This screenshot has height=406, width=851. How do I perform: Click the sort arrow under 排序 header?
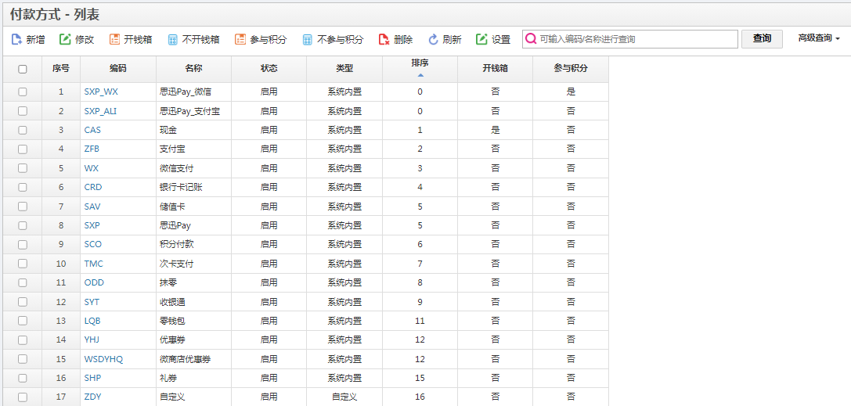pos(420,75)
